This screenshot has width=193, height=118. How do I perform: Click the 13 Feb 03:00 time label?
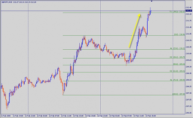115,116
